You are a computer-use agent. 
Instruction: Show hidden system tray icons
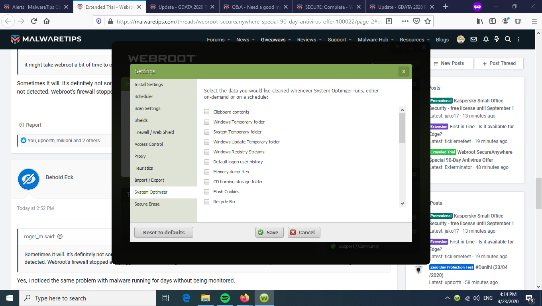(x=448, y=298)
